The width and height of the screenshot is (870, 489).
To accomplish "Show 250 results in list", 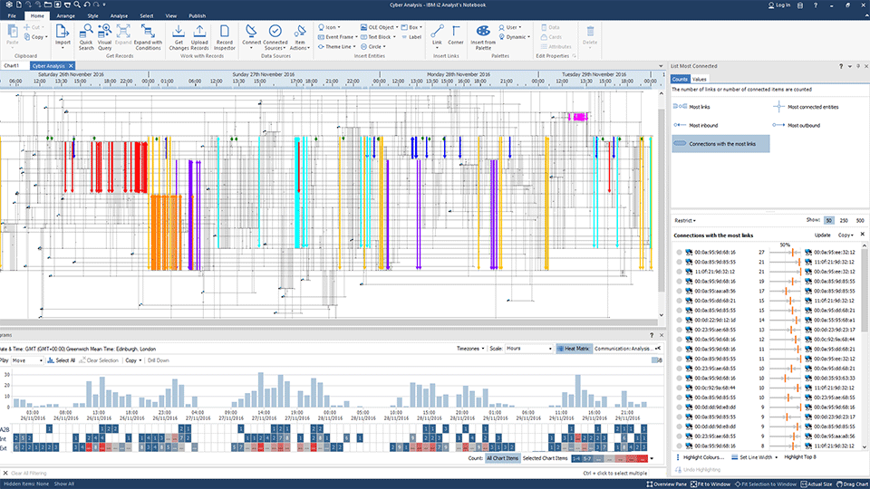I will 844,220.
